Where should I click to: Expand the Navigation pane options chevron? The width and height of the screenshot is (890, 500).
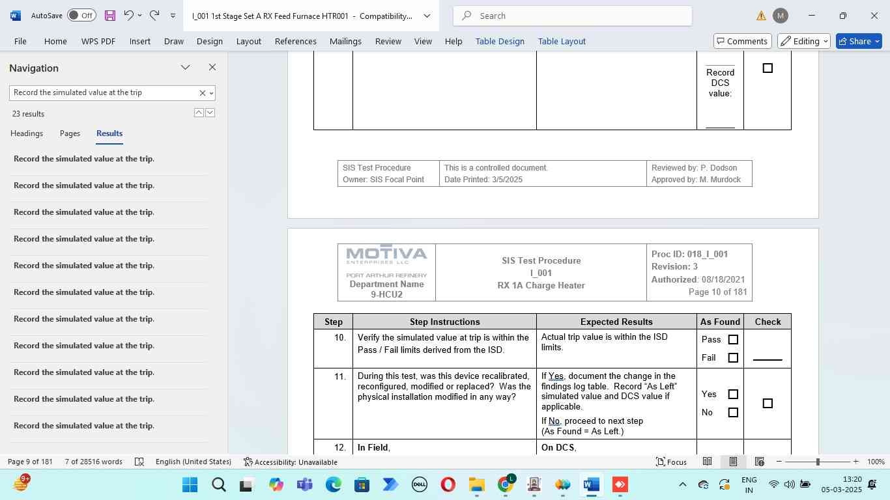[185, 68]
